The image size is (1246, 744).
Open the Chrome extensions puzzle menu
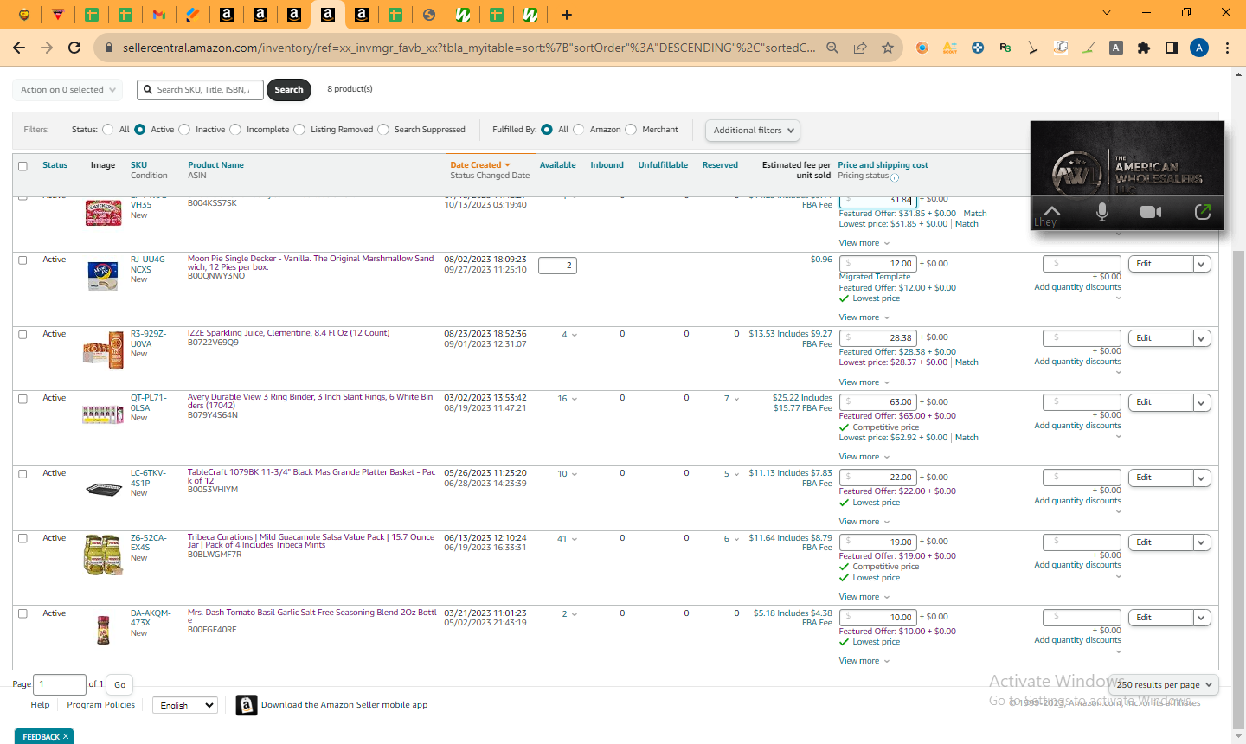coord(1144,48)
